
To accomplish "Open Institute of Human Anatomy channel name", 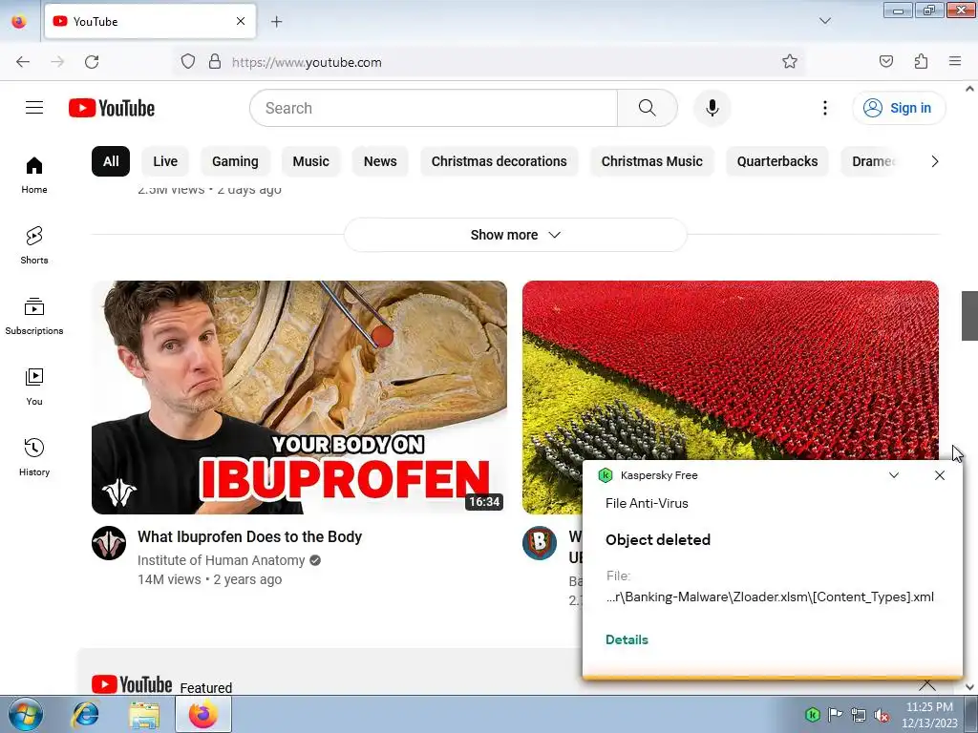I will (221, 560).
